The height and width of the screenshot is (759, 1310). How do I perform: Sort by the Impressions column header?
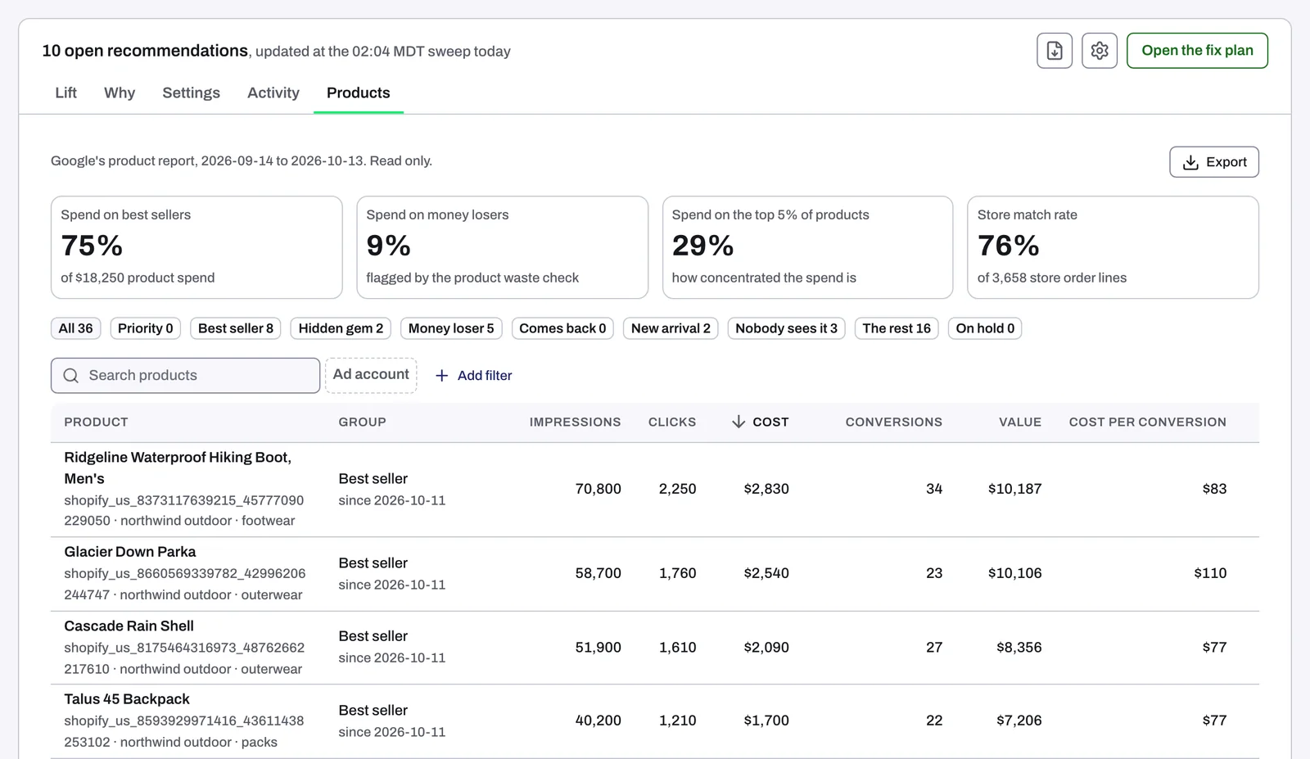click(575, 422)
